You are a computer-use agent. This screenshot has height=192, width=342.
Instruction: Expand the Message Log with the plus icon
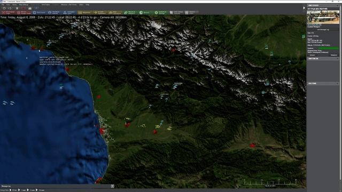[x=112, y=186]
